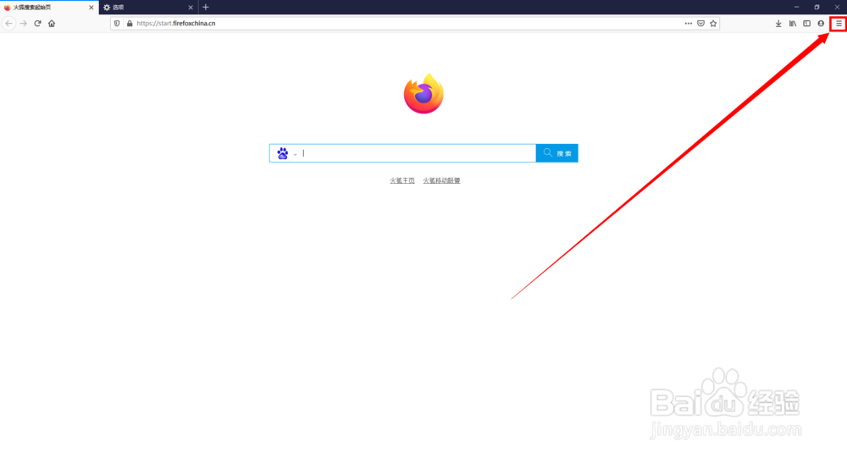
Task: View site security padlock info
Action: pyautogui.click(x=130, y=23)
